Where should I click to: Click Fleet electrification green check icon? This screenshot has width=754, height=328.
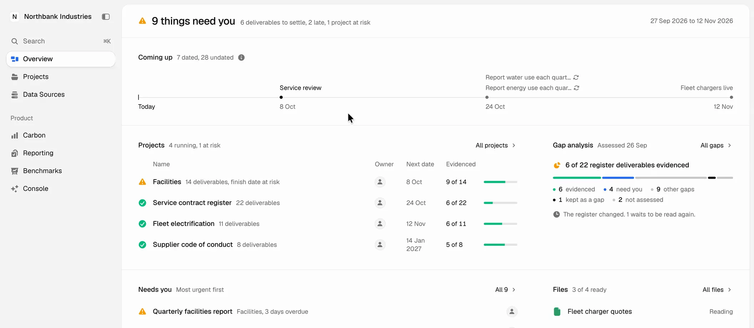pos(142,224)
